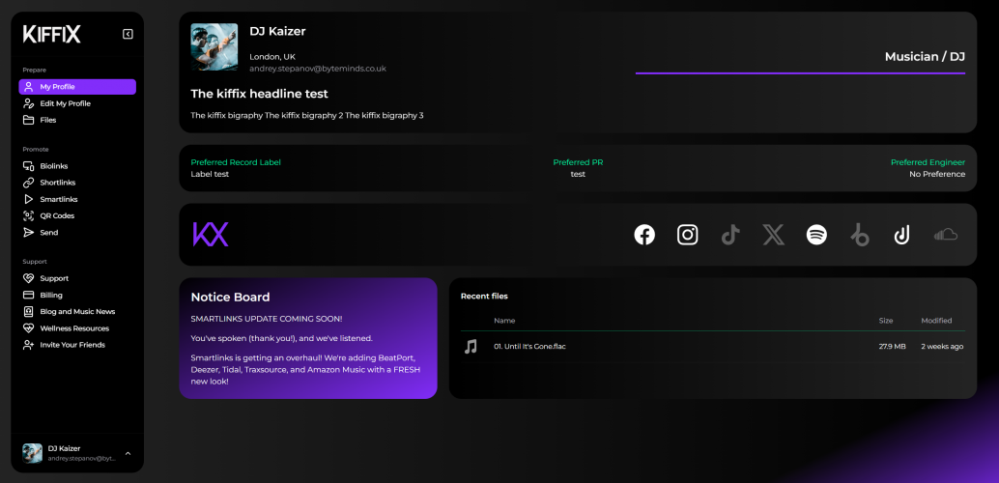Click the small avatar at sidebar bottom
Screen dimensions: 999x483
33,453
